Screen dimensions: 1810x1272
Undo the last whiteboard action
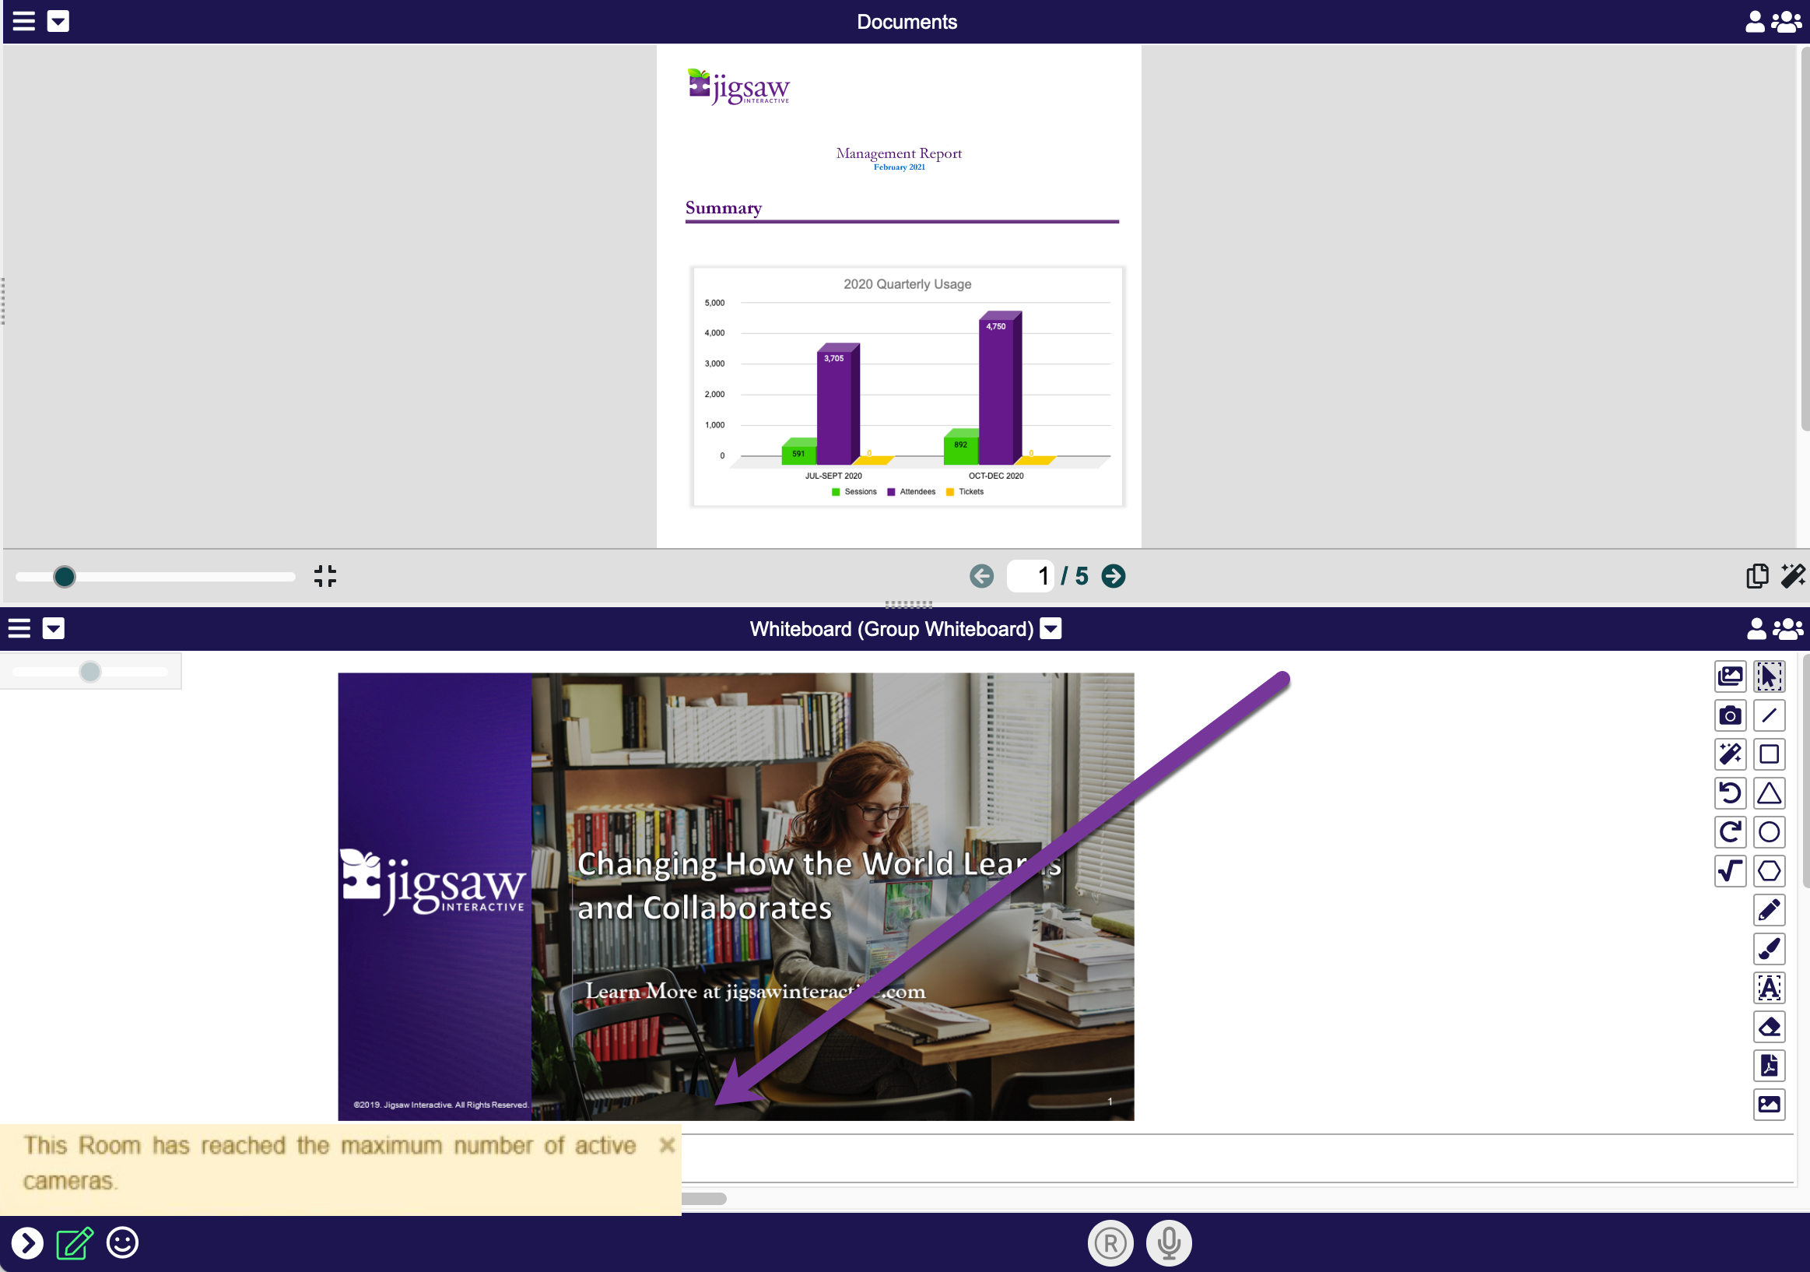pyautogui.click(x=1729, y=792)
